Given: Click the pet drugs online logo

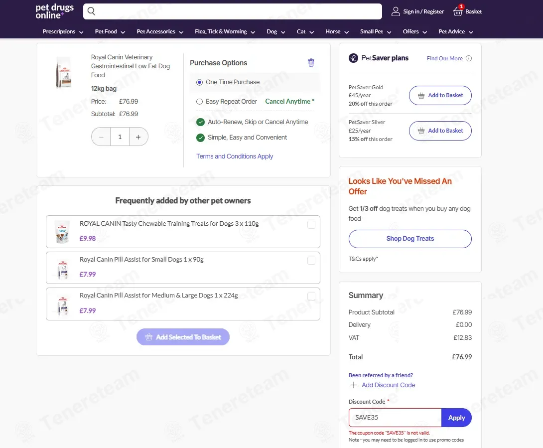Looking at the screenshot, I should click(55, 11).
